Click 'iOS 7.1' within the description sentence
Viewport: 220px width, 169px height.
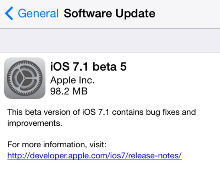[95, 112]
